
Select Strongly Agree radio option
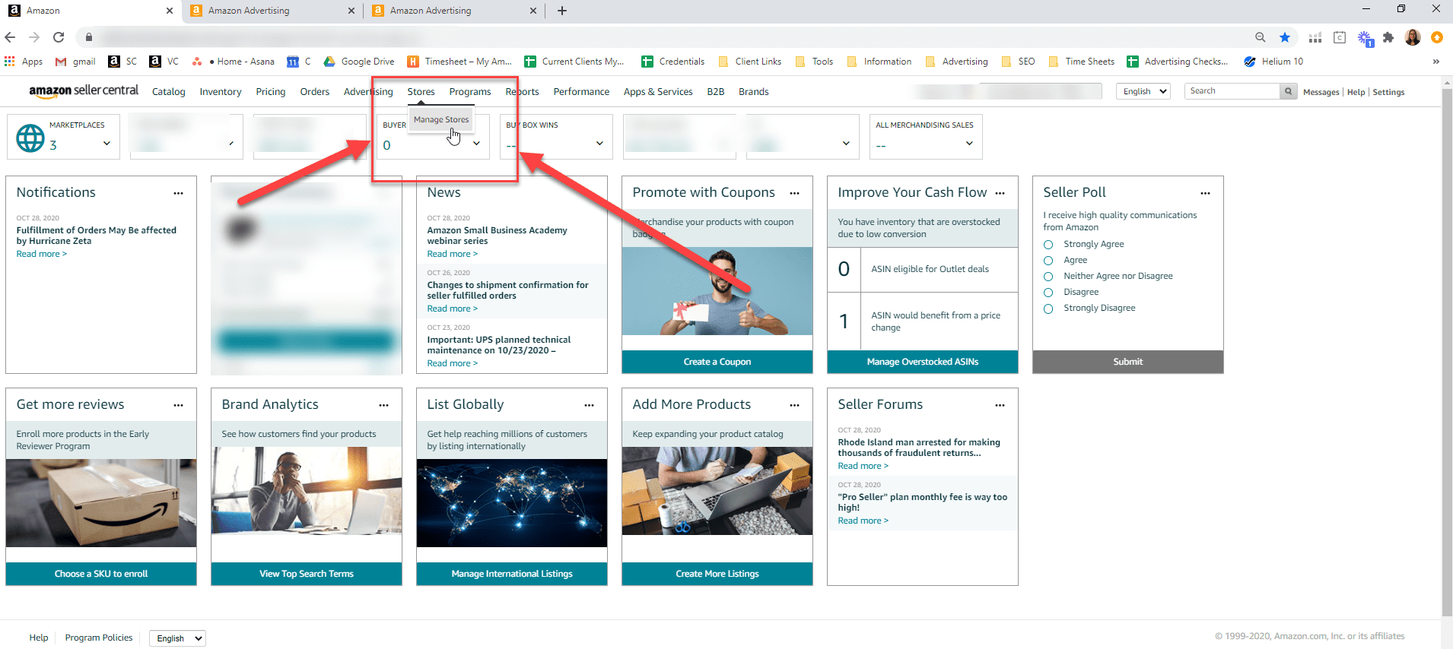(x=1048, y=245)
